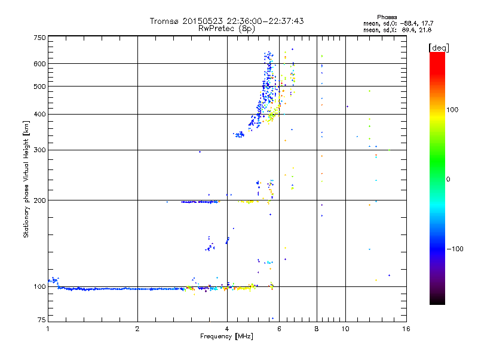Select the 'mean, sd,O: -88.4, 17.7' line
Image resolution: width=478 pixels, height=358 pixels.
(x=398, y=23)
